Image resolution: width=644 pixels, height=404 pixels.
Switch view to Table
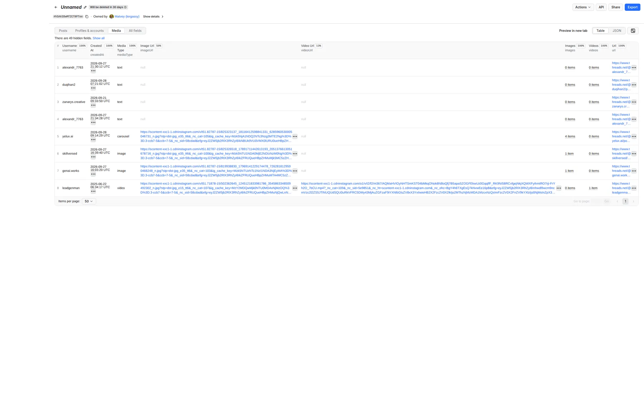click(x=600, y=31)
